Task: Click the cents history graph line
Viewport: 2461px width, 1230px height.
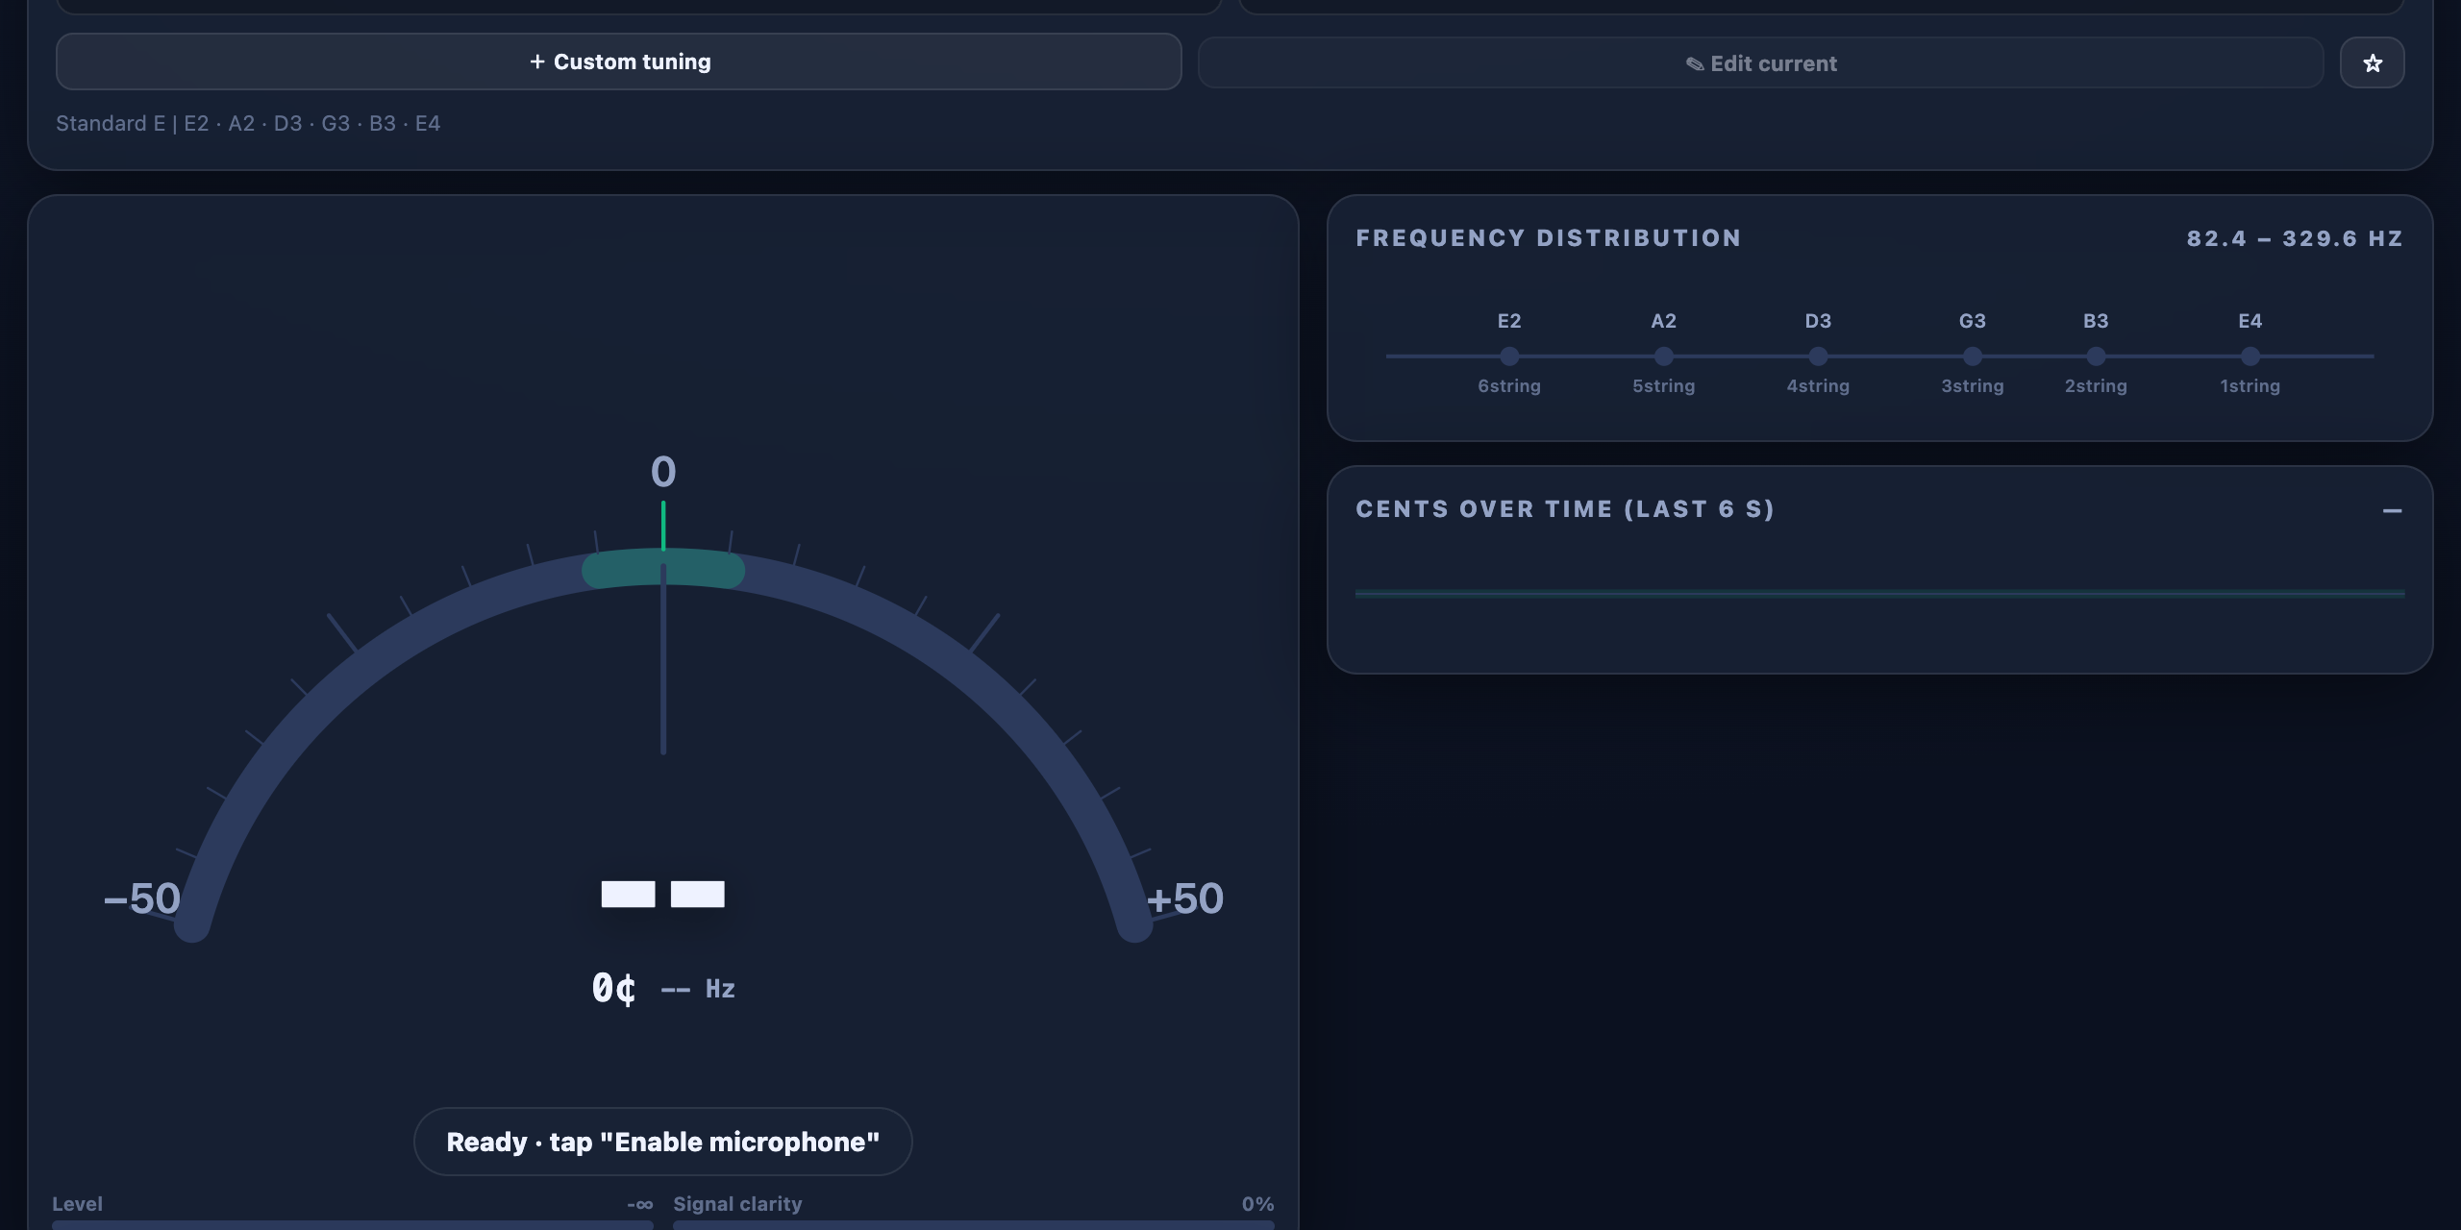Action: point(1879,594)
